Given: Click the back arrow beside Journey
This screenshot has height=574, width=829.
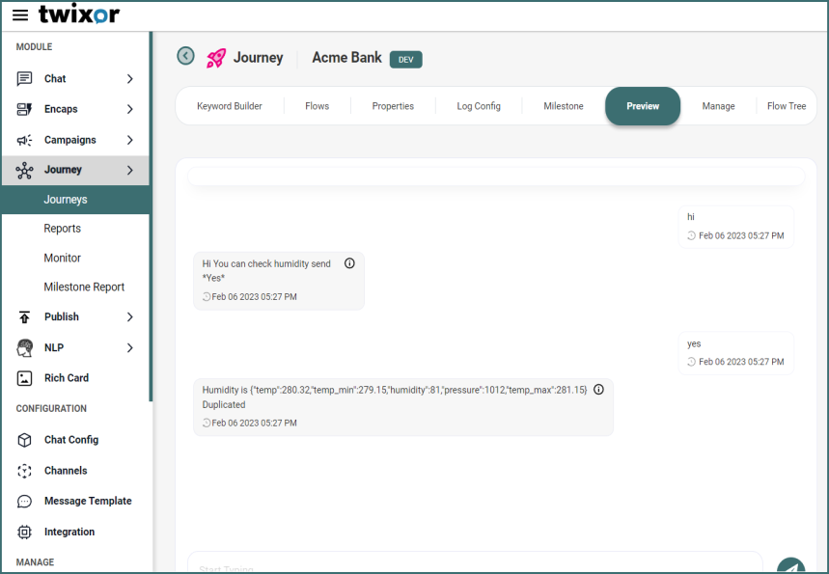Looking at the screenshot, I should click(x=186, y=57).
